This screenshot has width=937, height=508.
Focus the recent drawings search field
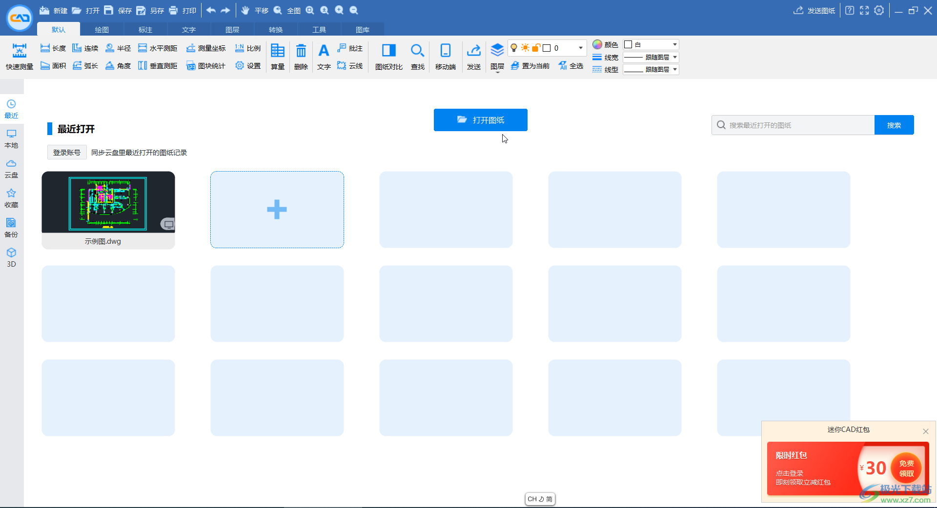pos(793,125)
